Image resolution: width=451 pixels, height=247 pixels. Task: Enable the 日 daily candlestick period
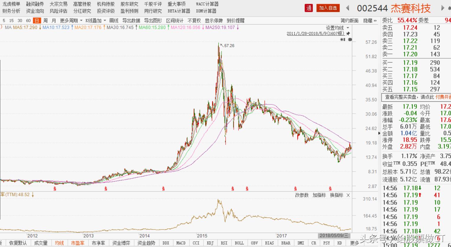(x=37, y=21)
